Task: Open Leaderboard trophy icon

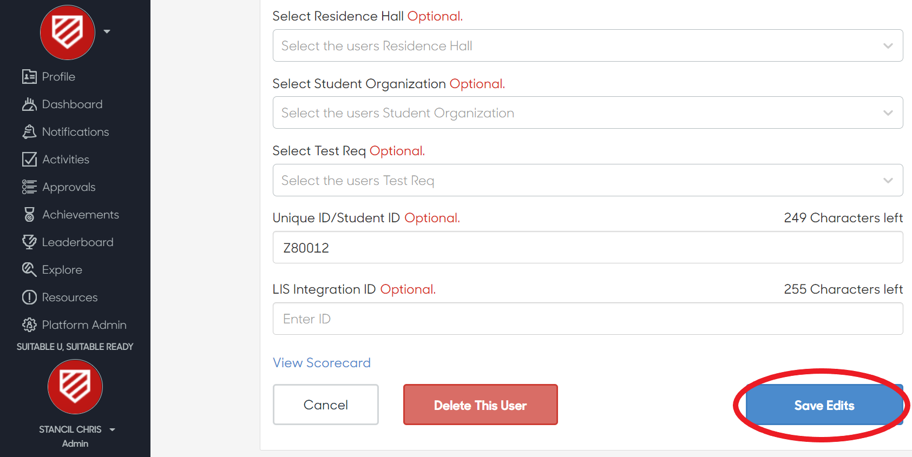Action: point(29,242)
